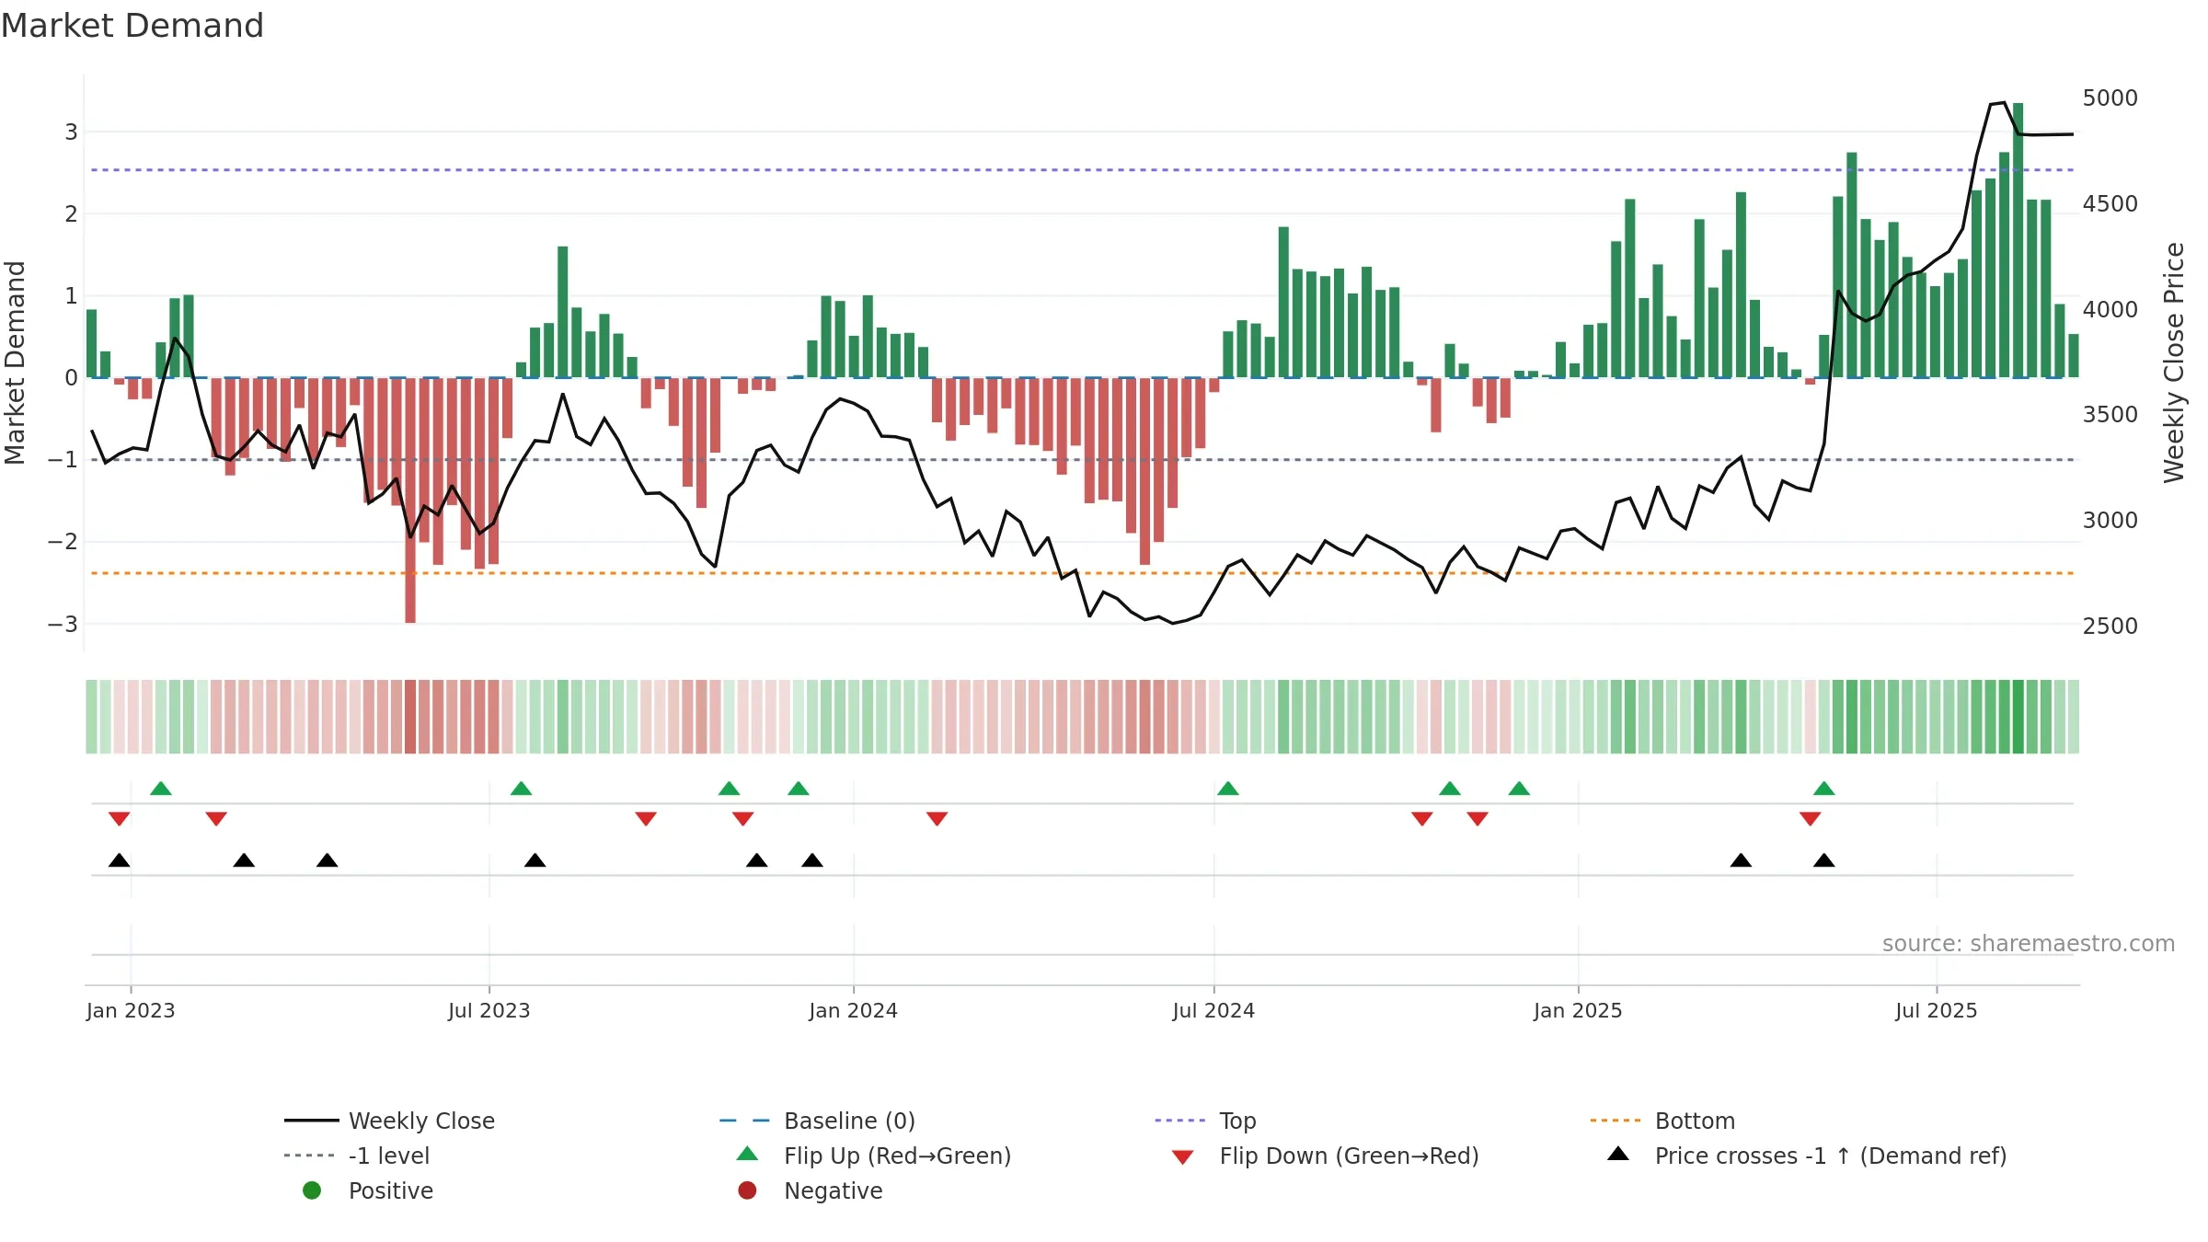The width and height of the screenshot is (2208, 1242).
Task: Click the source: sharemaestro.com text
Action: pos(2029,944)
